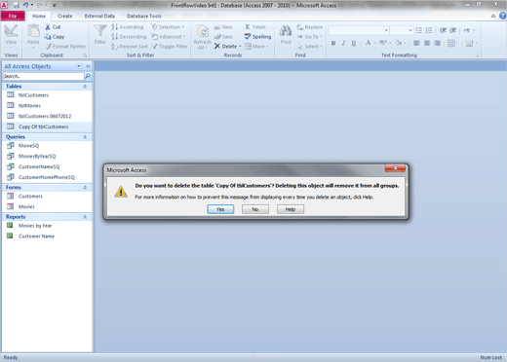Collapse the navigation pane shutter button
The width and height of the screenshot is (507, 362).
coord(88,66)
